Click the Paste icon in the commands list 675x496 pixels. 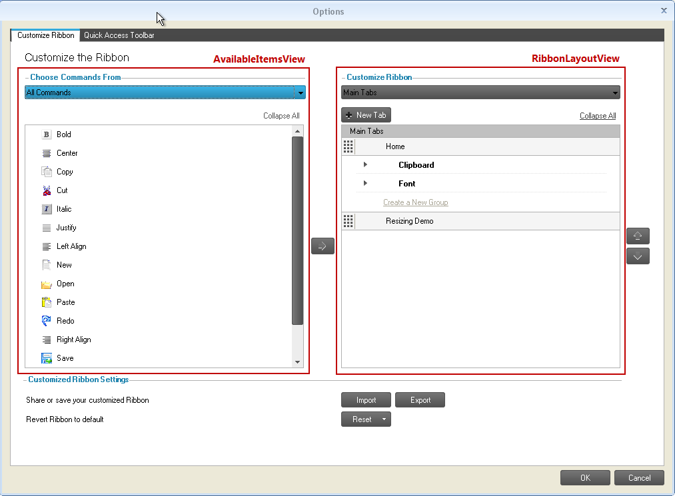[x=45, y=302]
